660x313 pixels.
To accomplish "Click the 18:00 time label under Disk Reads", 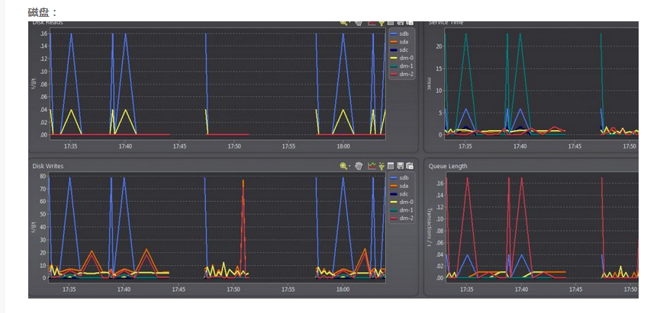I will tap(343, 146).
